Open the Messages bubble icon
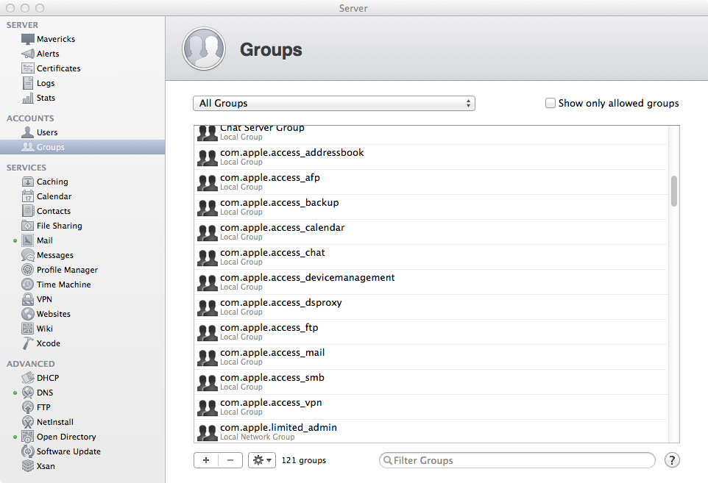Screen dimensions: 708x483 pos(27,255)
